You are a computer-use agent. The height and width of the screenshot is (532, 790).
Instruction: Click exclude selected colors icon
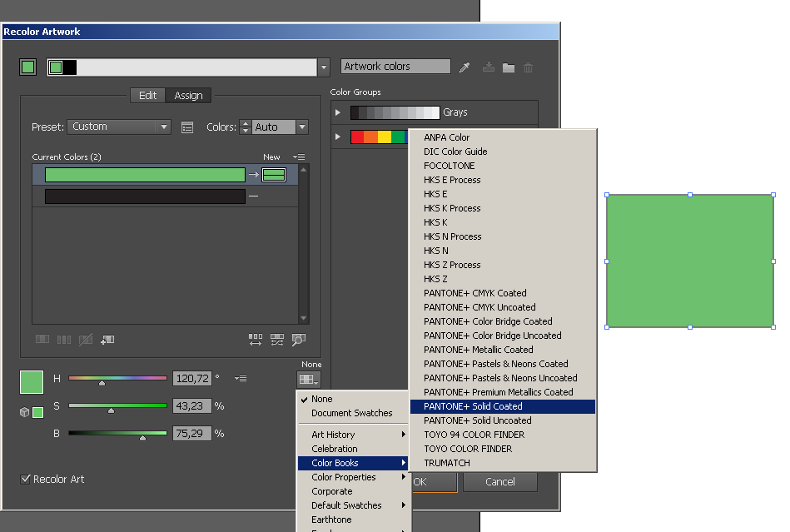click(x=86, y=340)
